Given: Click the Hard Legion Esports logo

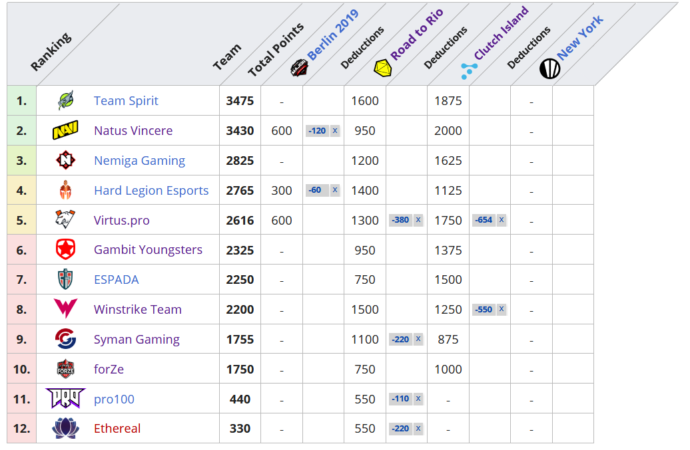Looking at the screenshot, I should [65, 190].
